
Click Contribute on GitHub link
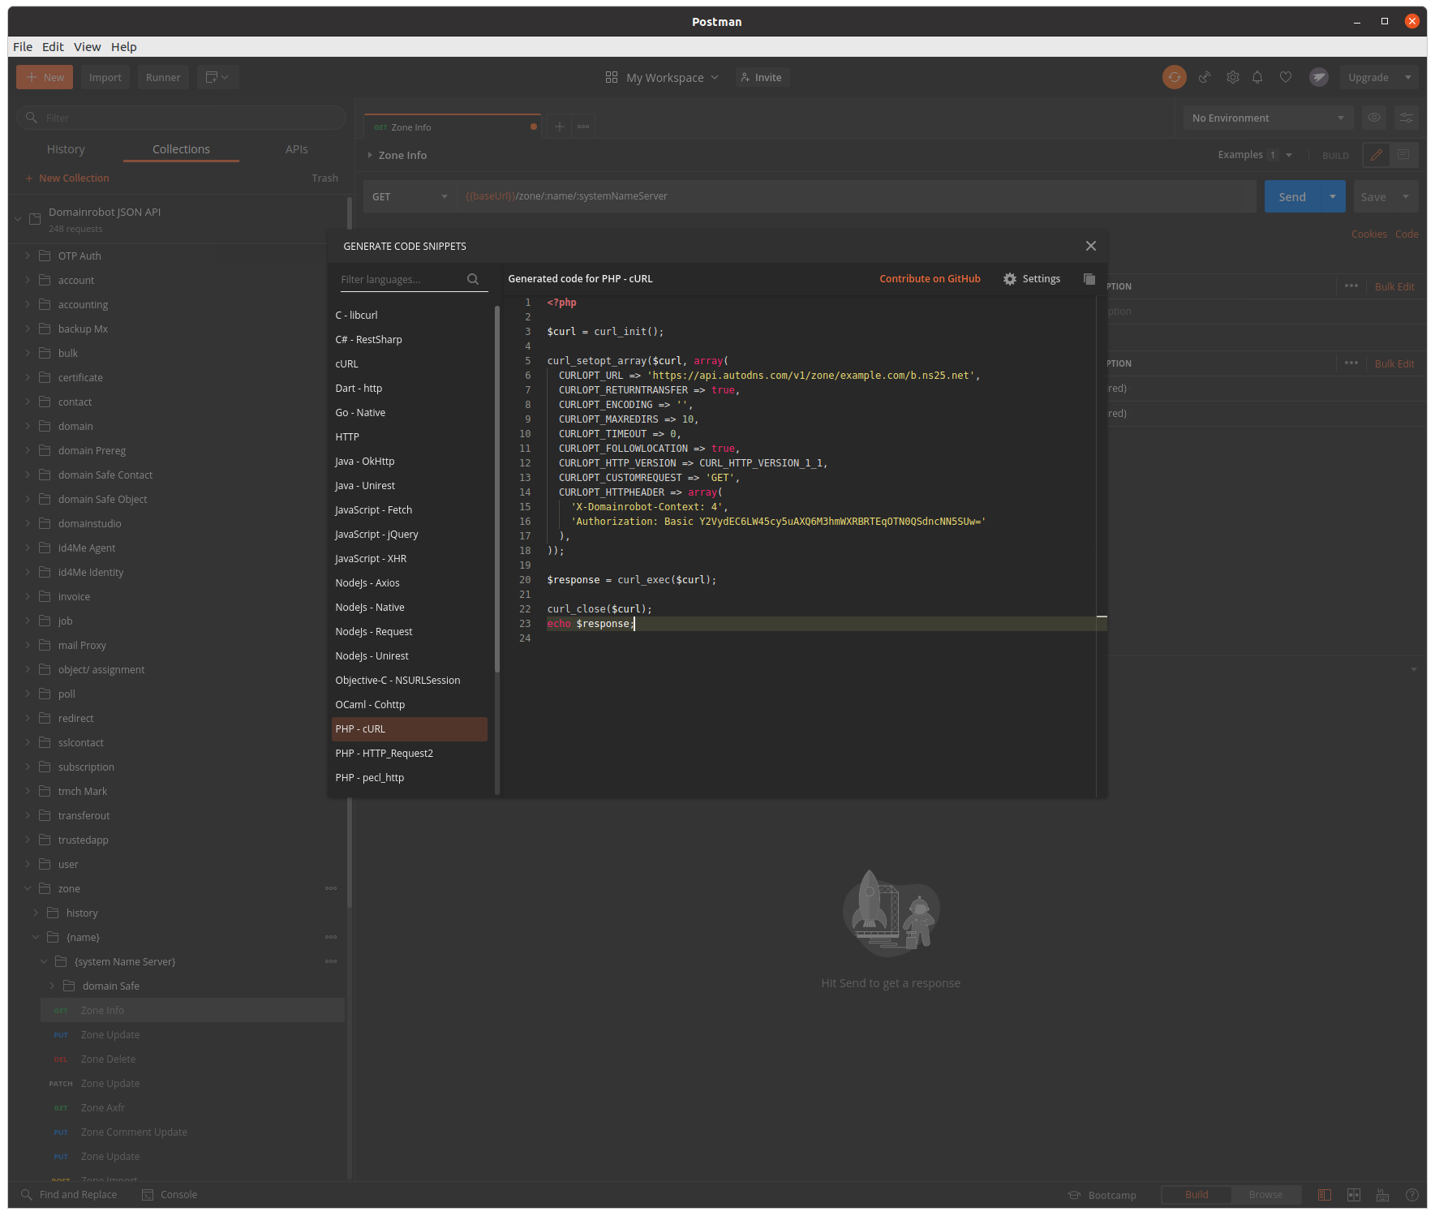[930, 279]
